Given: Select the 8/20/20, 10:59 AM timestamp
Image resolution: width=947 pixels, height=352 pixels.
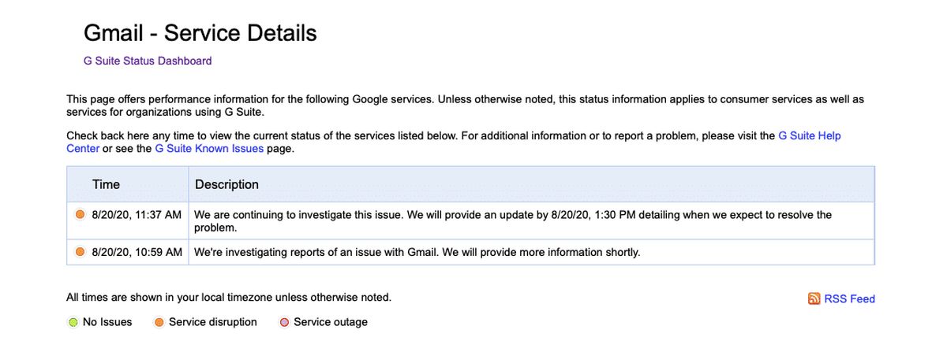Looking at the screenshot, I should [x=137, y=252].
